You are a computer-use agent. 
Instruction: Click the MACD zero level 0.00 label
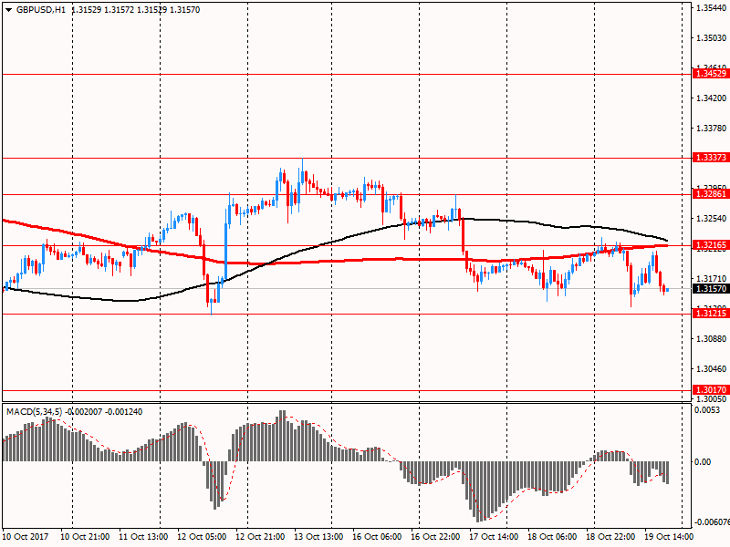point(703,462)
